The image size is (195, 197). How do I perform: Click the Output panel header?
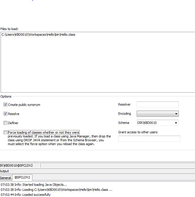pos(97,171)
